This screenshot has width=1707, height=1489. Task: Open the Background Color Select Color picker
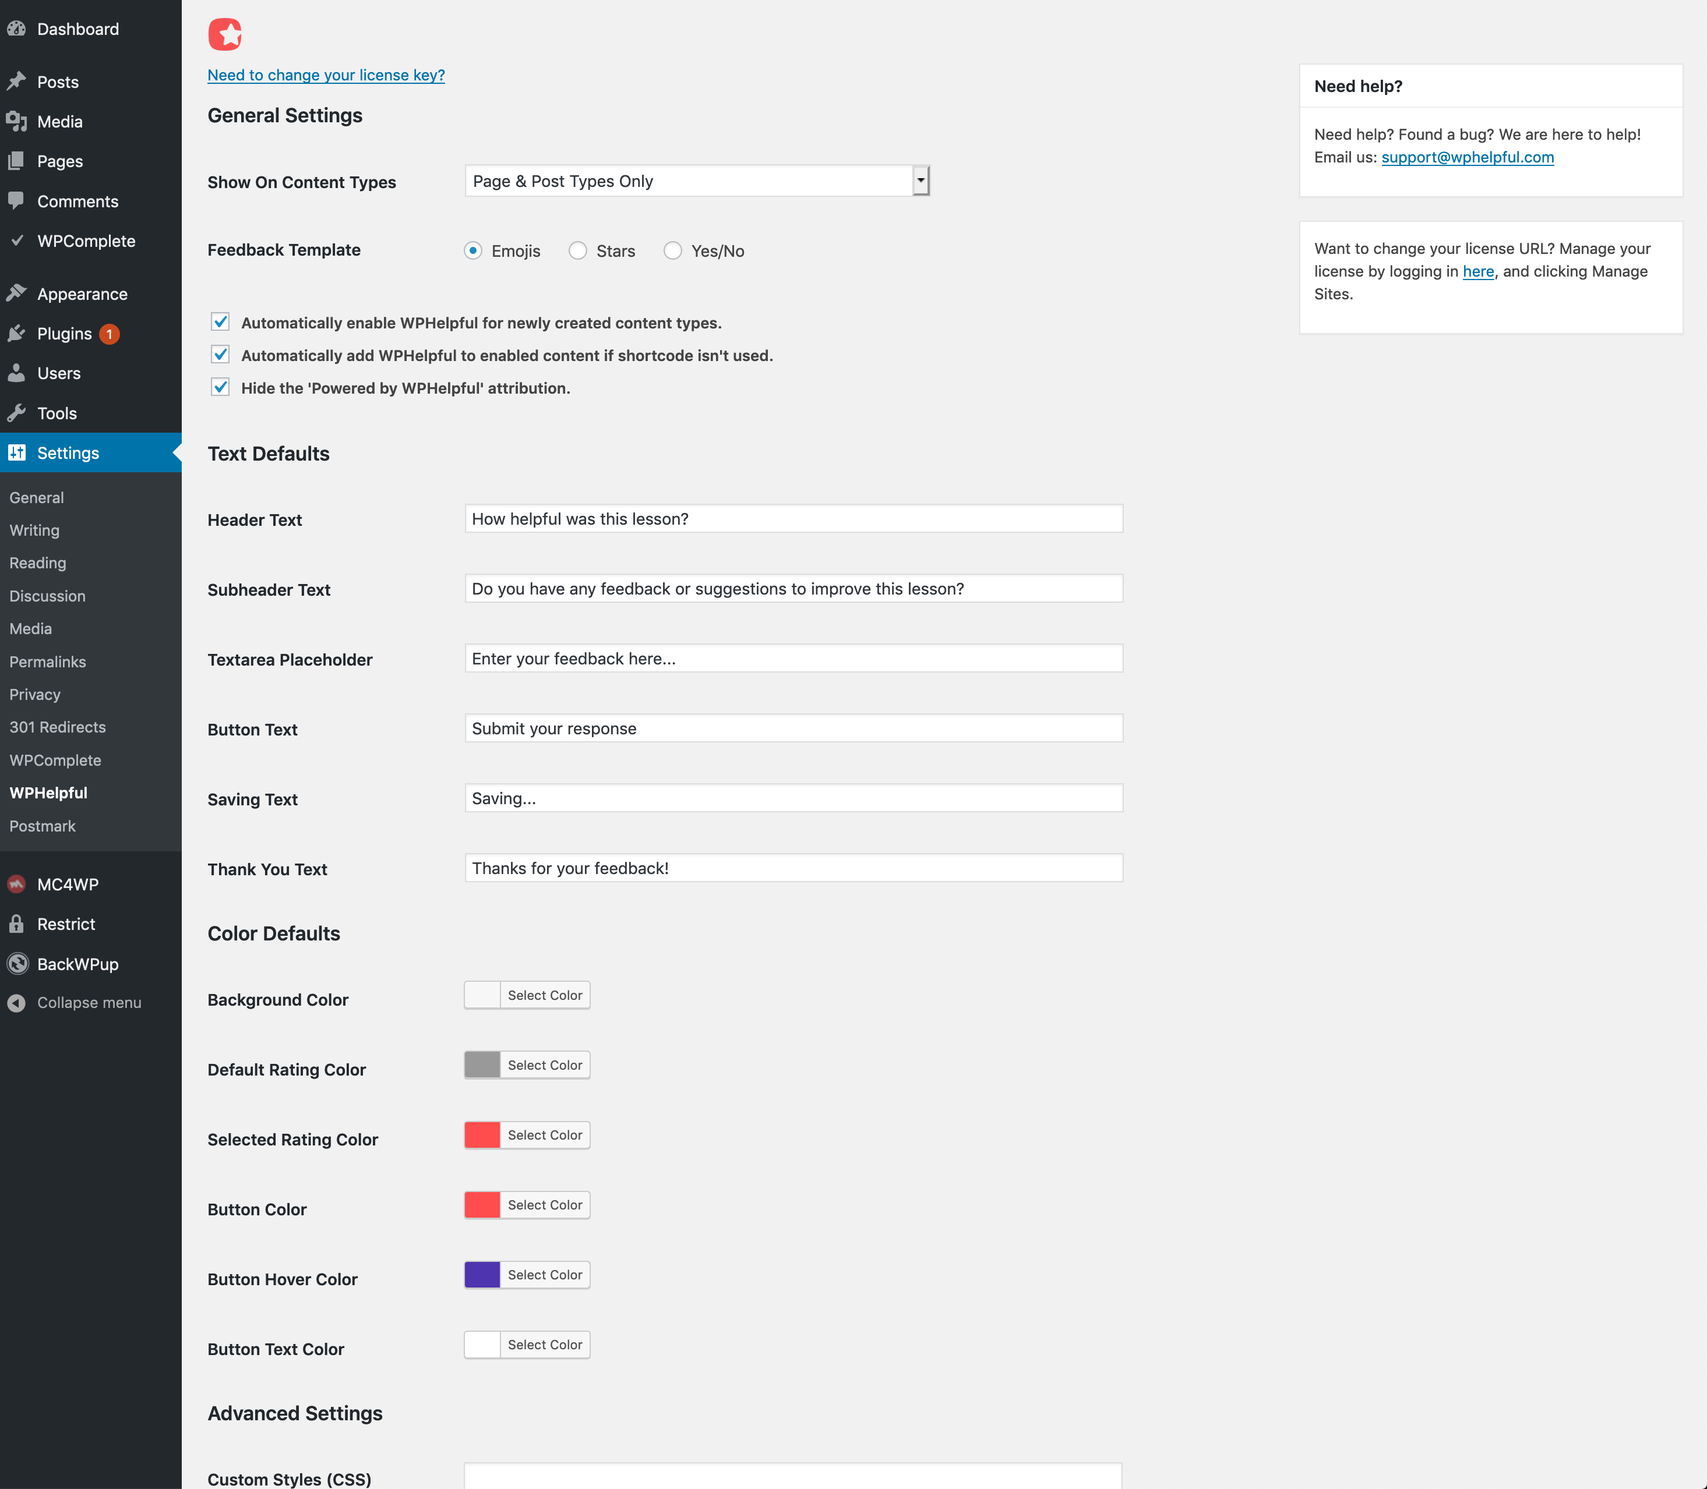click(545, 995)
